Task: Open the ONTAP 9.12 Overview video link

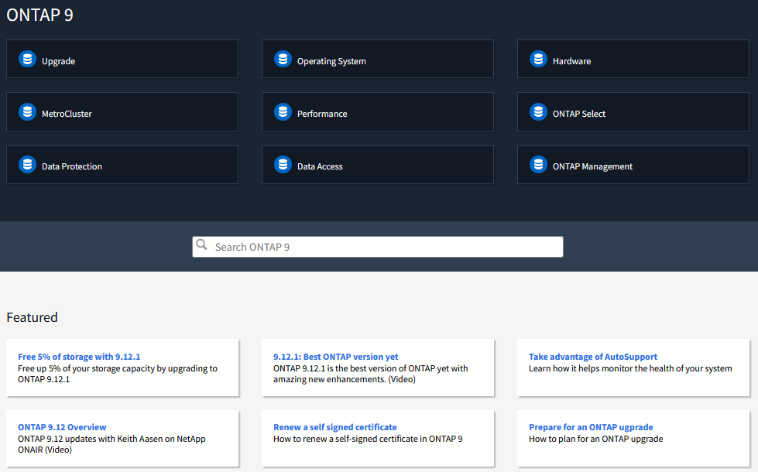Action: pos(62,427)
